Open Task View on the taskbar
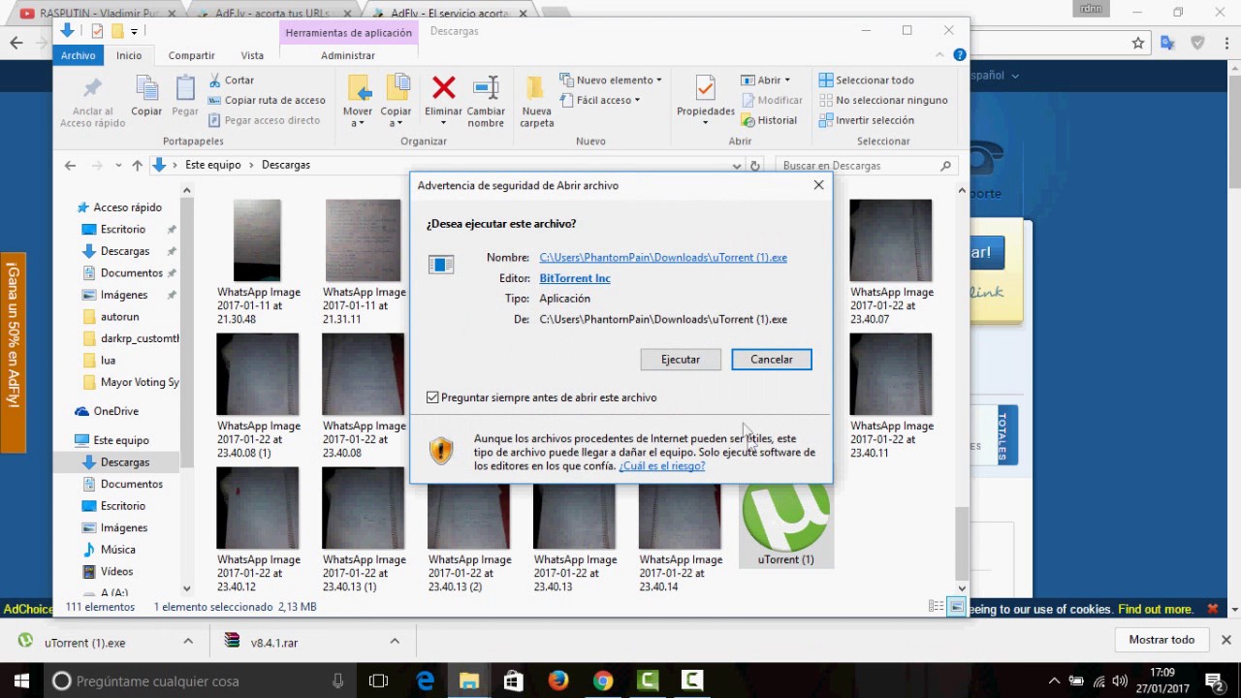This screenshot has height=698, width=1241. point(378,681)
